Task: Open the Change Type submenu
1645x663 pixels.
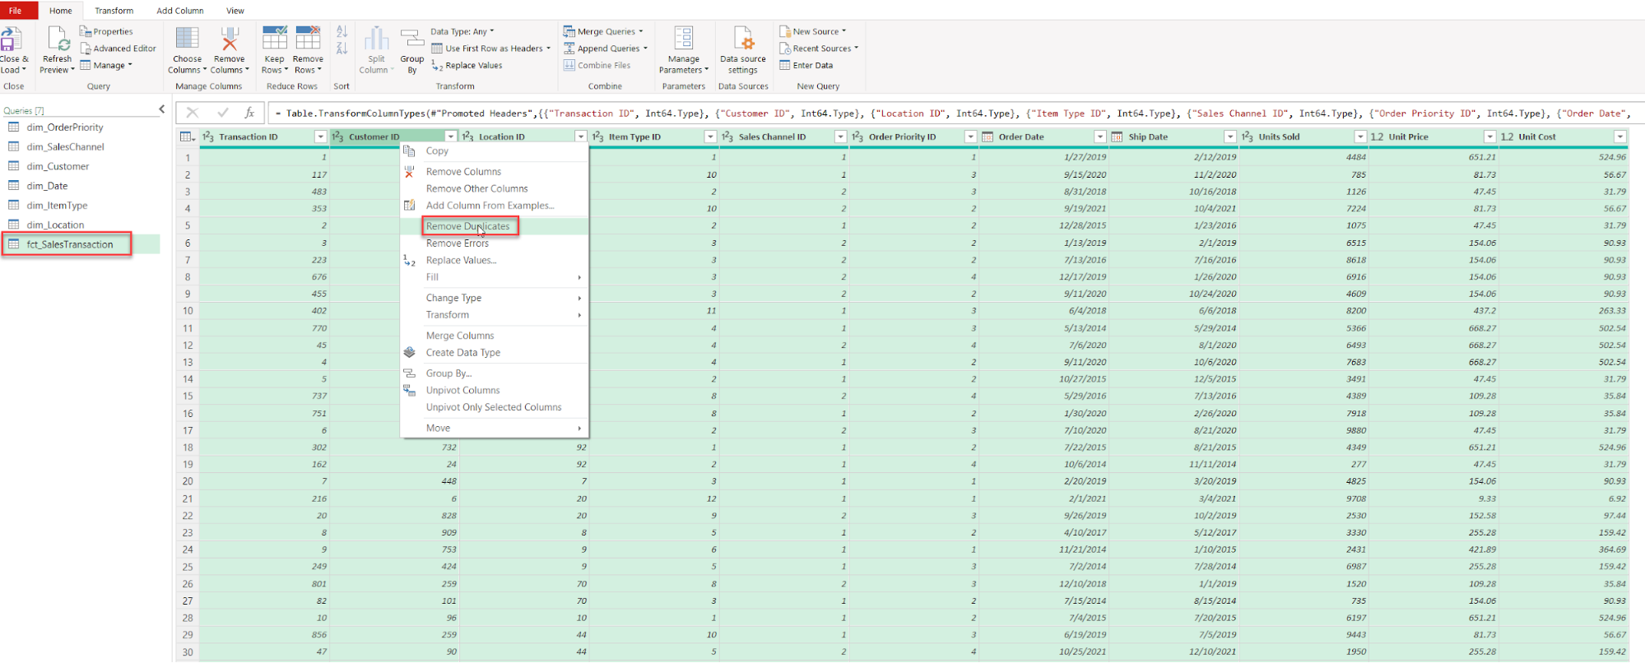Action: click(494, 298)
